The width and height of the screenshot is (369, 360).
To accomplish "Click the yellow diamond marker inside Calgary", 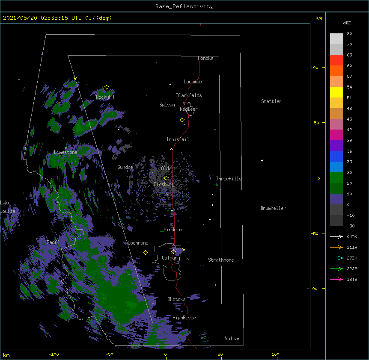I will point(173,252).
